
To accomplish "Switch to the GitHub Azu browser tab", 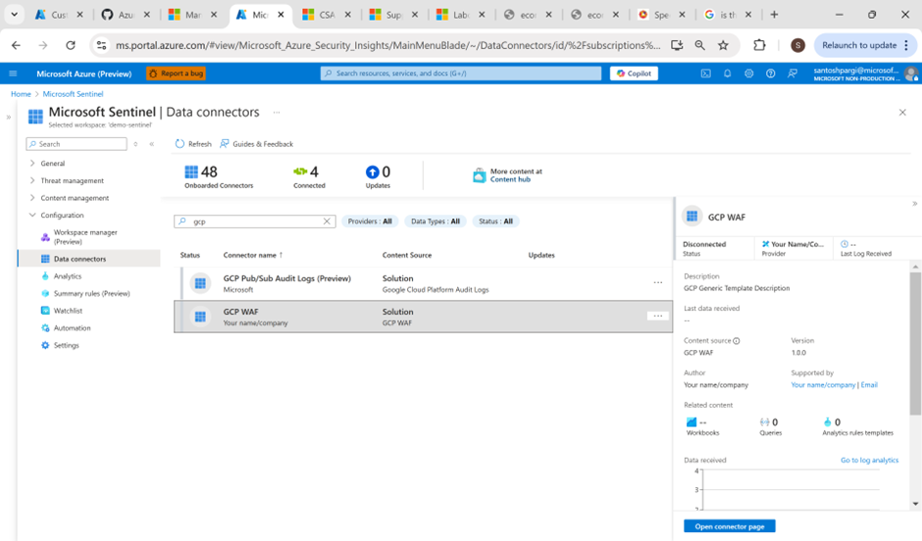I will pyautogui.click(x=126, y=15).
